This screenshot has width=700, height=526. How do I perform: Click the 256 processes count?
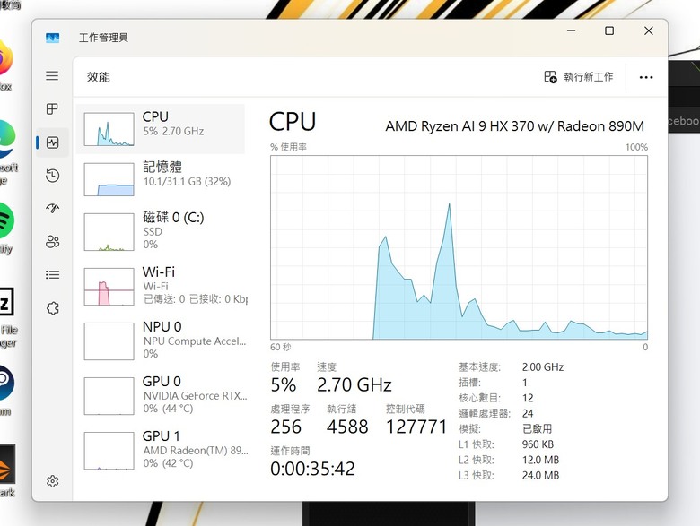[x=285, y=427]
